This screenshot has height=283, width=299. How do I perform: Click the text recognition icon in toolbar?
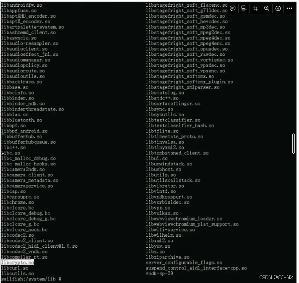click(244, 8)
